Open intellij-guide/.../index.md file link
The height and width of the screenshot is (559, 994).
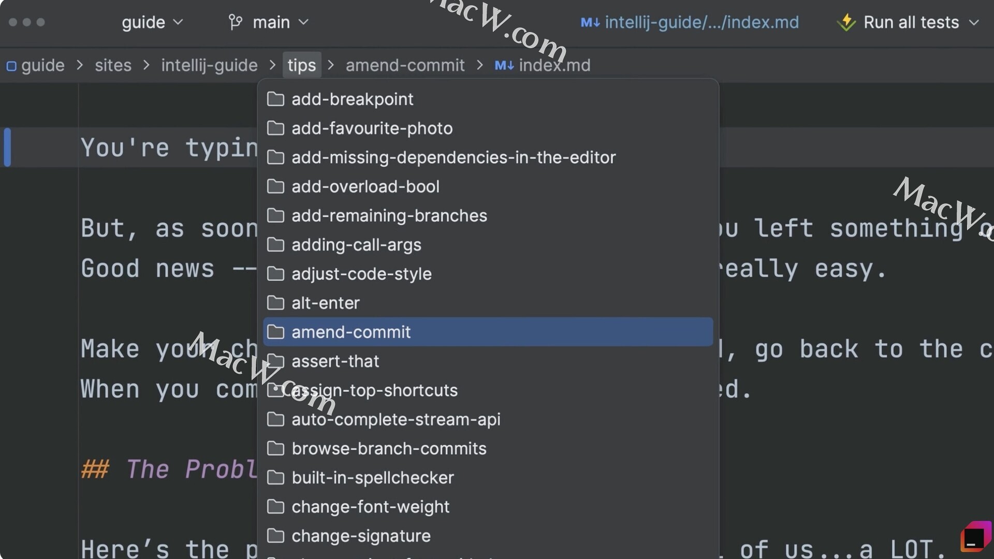pyautogui.click(x=701, y=22)
